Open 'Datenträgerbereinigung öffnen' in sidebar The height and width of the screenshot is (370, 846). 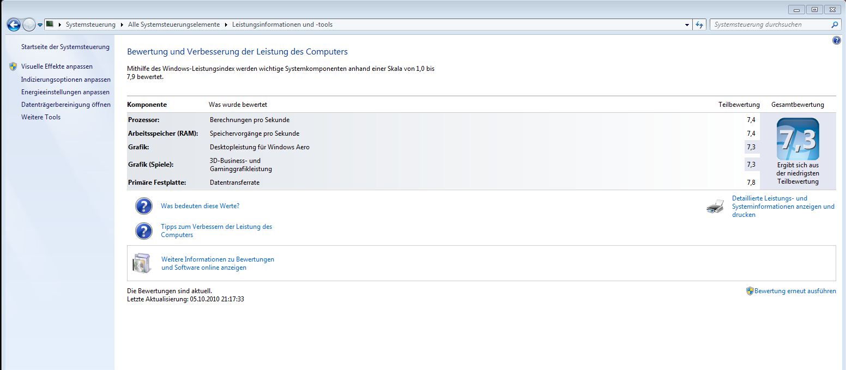(x=65, y=105)
